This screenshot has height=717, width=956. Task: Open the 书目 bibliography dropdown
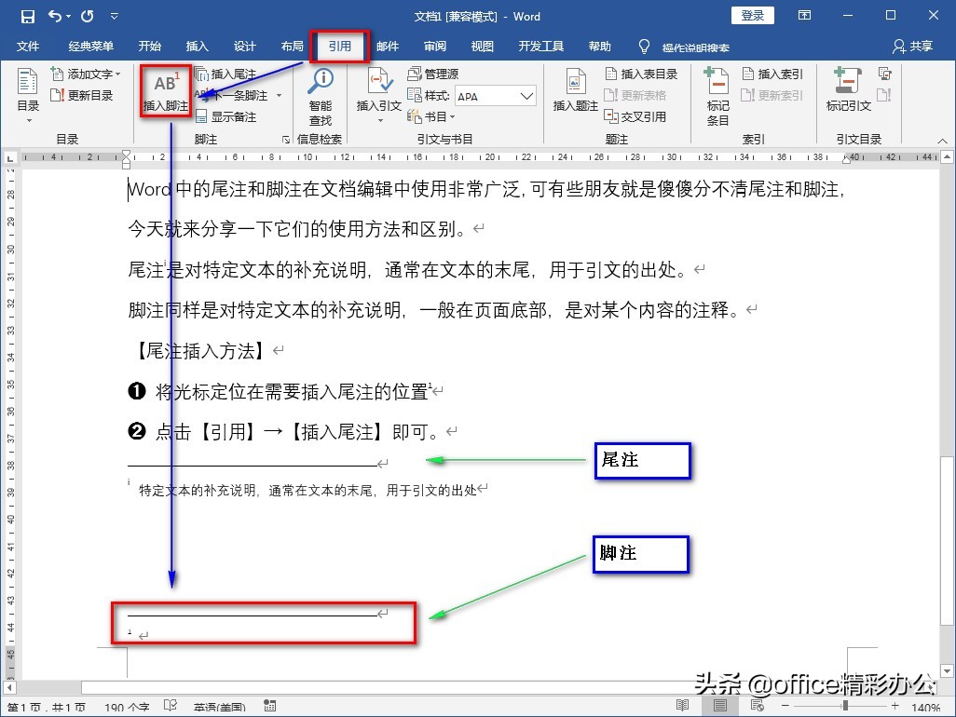click(431, 117)
